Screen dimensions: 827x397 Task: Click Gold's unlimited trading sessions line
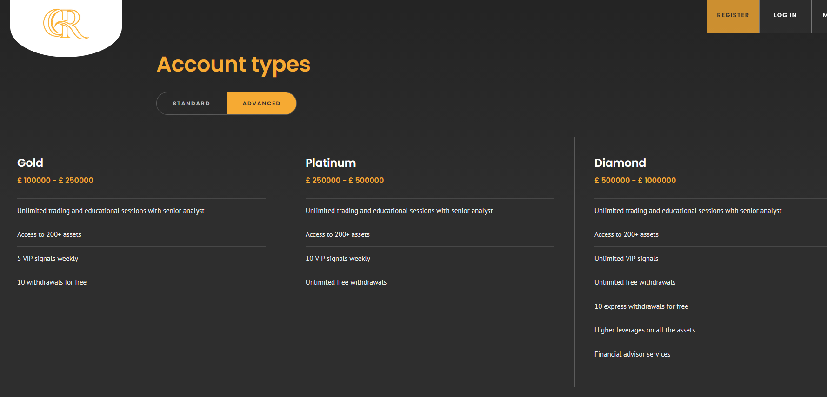(111, 211)
